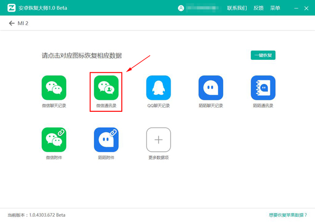315x222 pixels.
Task: Click current version text 1.0.4303.672 Beta
Action: 36,215
